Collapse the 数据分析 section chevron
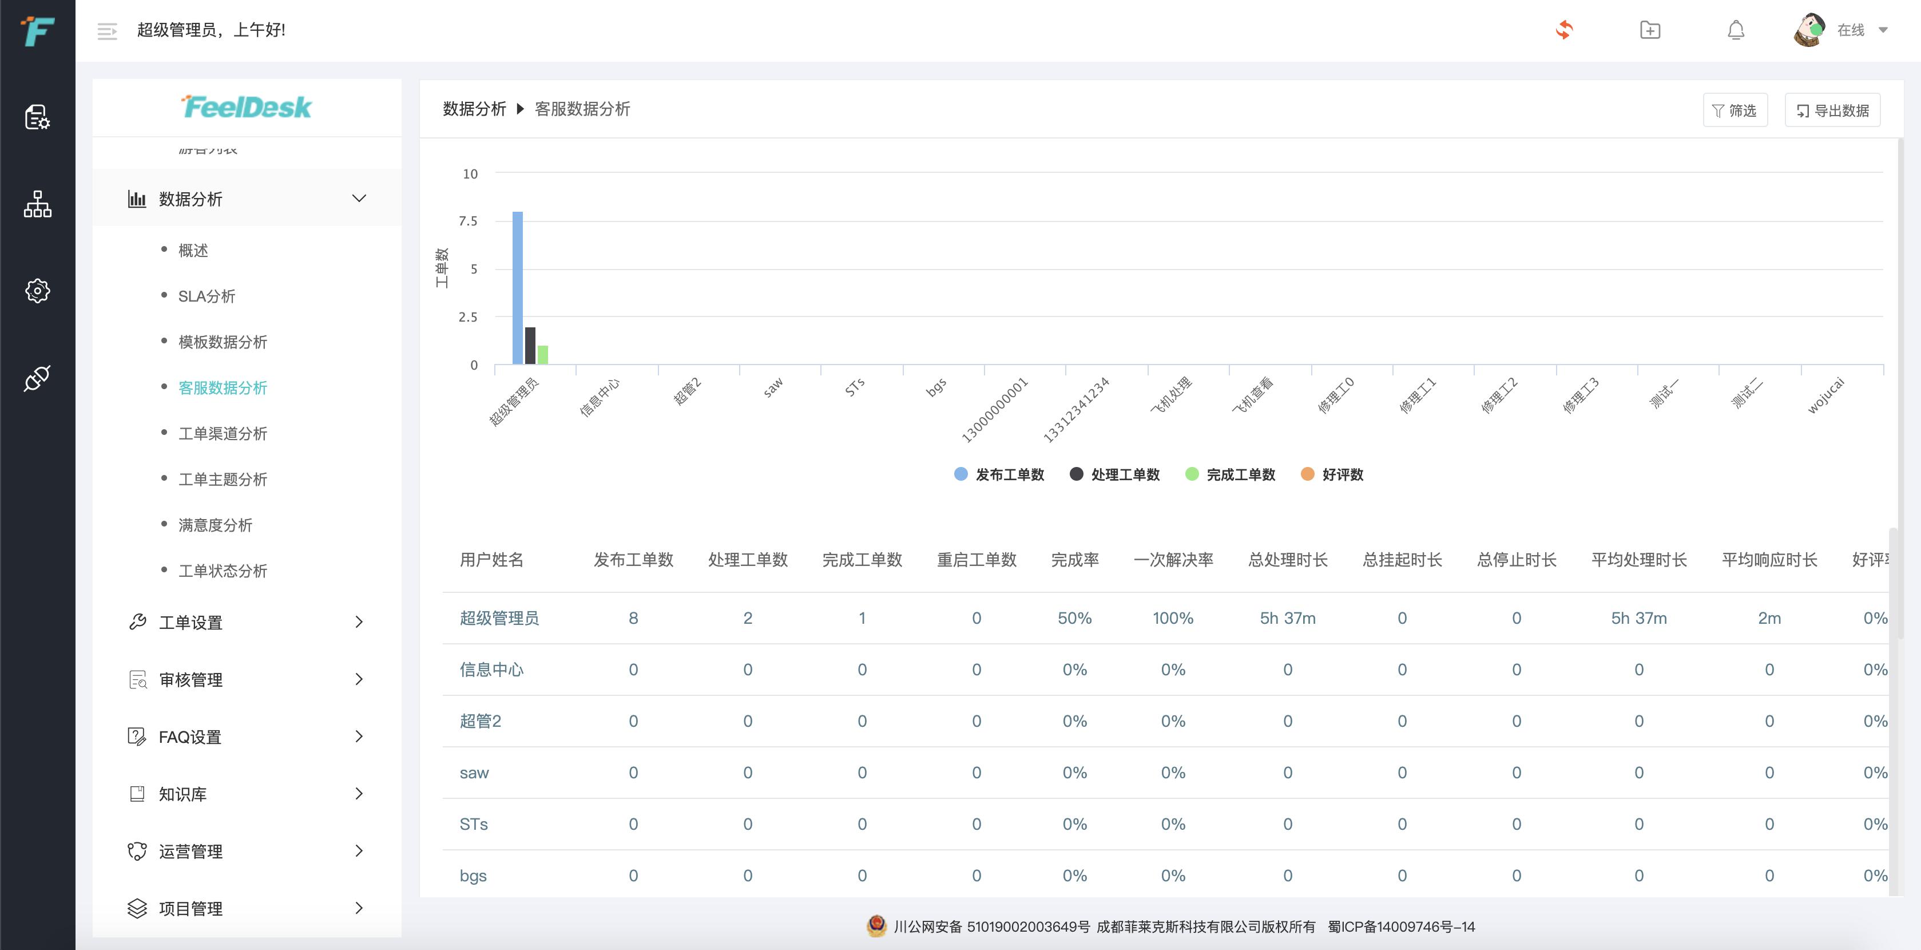Viewport: 1921px width, 950px height. point(359,198)
